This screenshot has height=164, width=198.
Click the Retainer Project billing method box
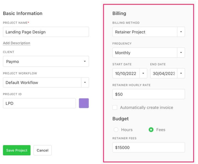[145, 32]
